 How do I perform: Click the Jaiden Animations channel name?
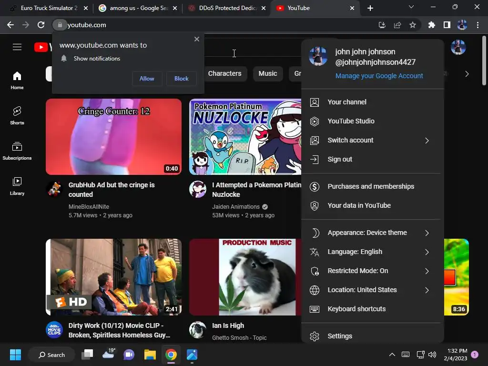click(x=235, y=207)
